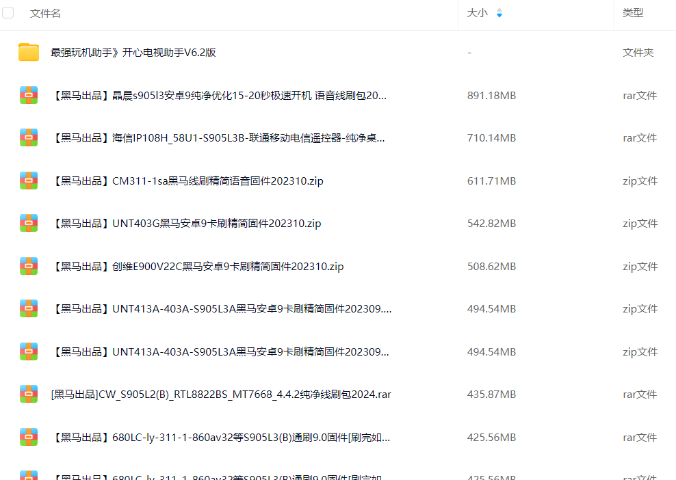Open the yellow folder icon for 开心电视助手V6.2版

[29, 53]
